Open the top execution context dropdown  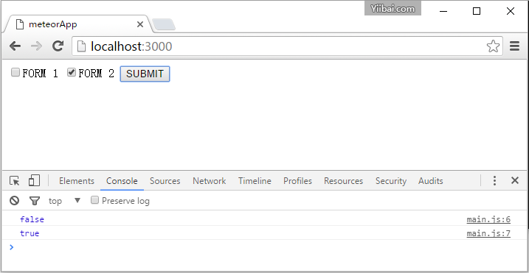tap(65, 201)
